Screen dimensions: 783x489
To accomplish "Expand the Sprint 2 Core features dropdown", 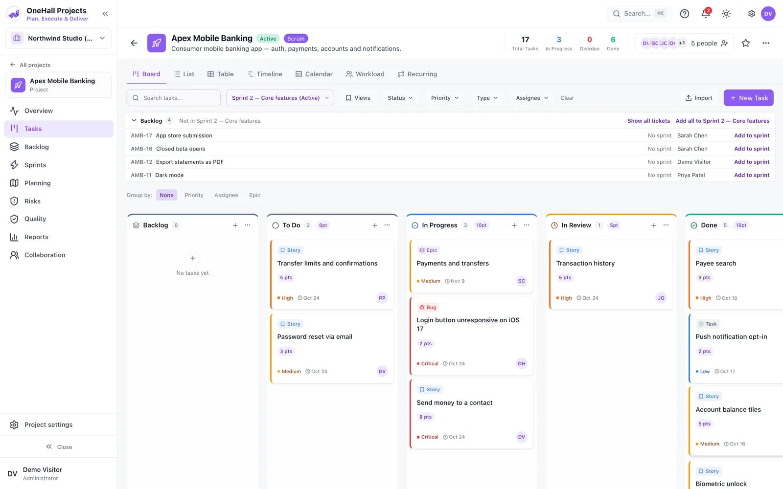I will click(x=279, y=98).
